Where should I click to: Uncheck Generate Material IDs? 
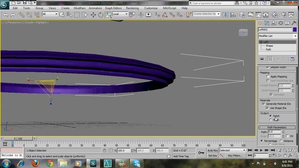pyautogui.click(x=263, y=104)
